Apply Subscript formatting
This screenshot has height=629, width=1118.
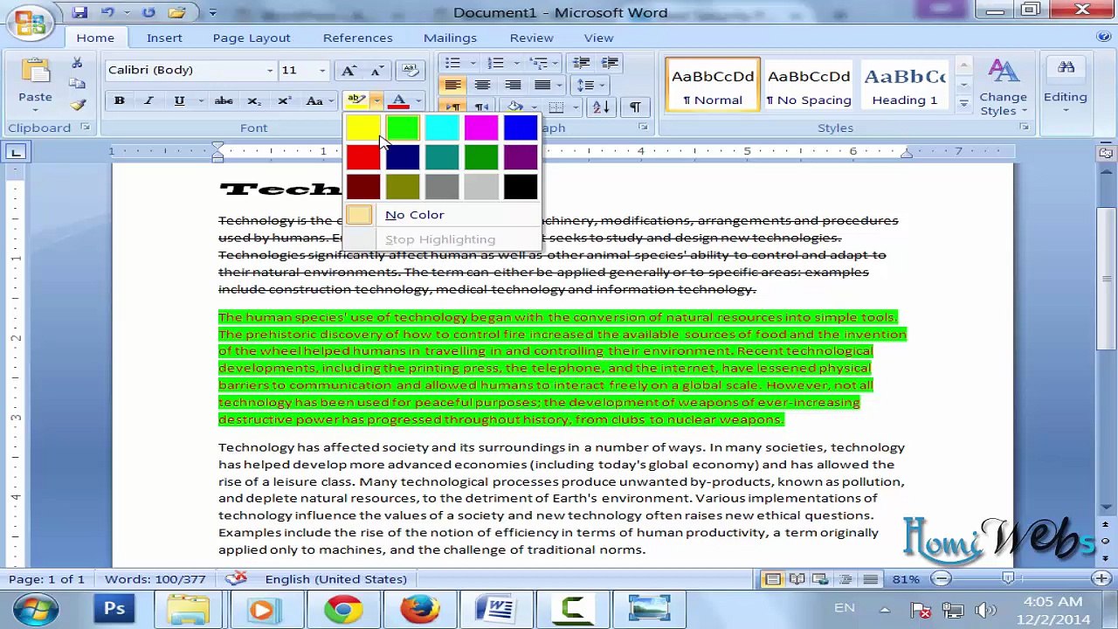pyautogui.click(x=253, y=101)
